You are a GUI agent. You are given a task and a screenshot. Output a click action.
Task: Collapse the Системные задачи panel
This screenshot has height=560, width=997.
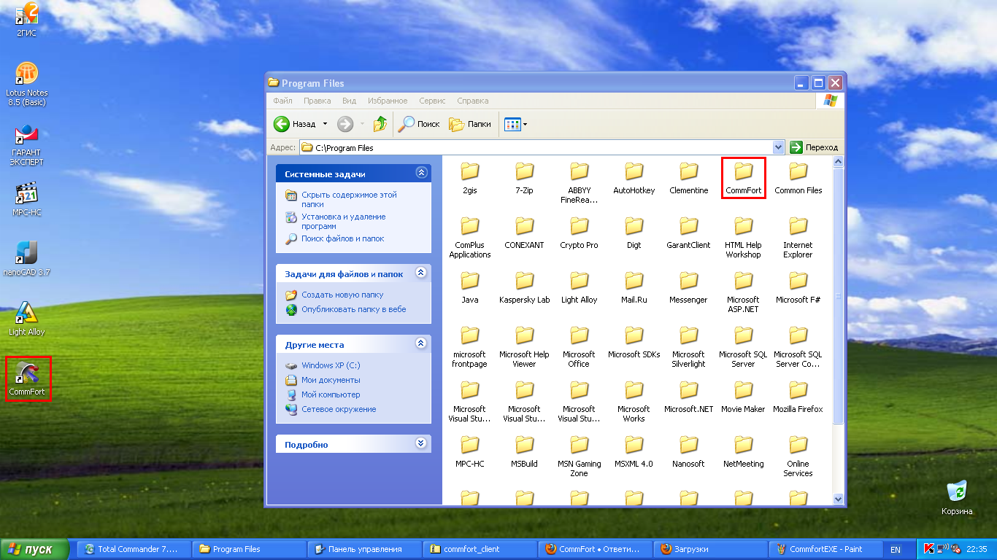[420, 174]
